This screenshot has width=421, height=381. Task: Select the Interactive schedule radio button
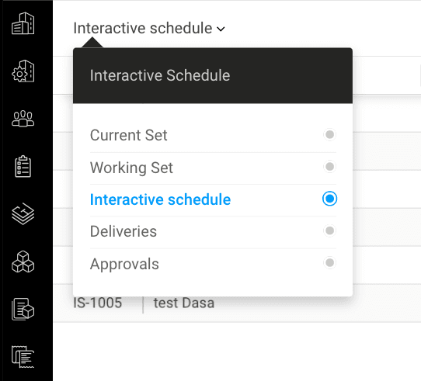329,199
